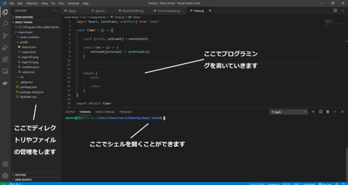The image size is (348, 185).
Task: Expand the NPM SCRIPTS section
Action: coord(36,180)
